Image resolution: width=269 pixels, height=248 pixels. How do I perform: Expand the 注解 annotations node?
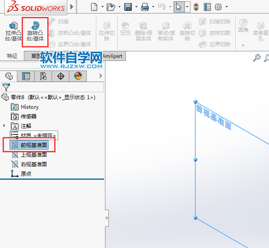pyautogui.click(x=4, y=126)
